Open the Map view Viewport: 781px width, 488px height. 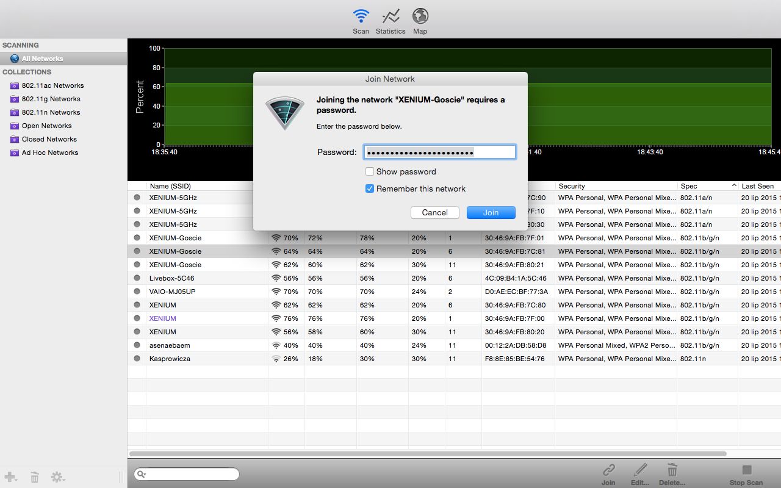420,21
